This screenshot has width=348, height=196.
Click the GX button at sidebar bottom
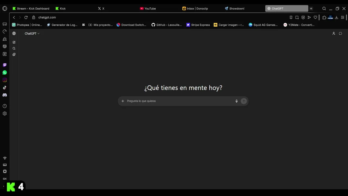click(x=5, y=179)
